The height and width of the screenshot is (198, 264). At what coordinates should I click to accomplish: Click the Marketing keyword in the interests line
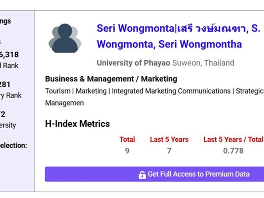[x=91, y=91]
